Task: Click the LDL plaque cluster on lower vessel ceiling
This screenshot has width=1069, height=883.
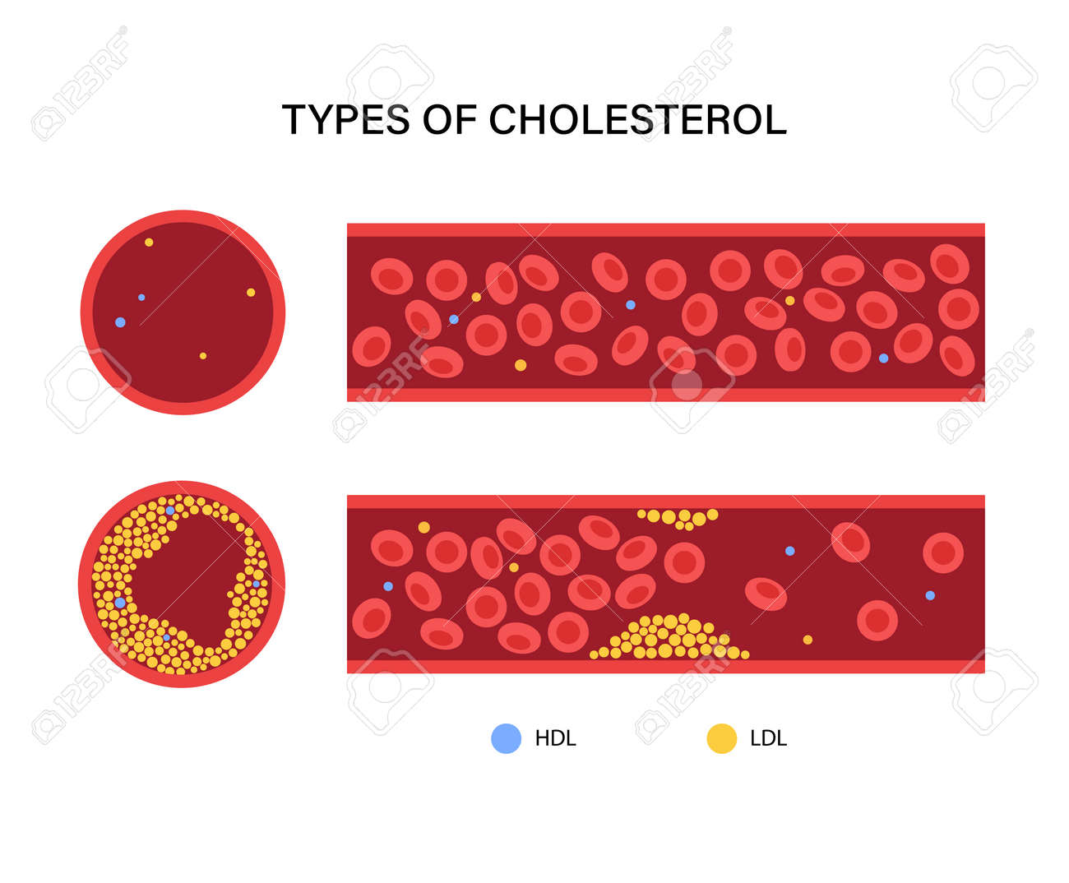Action: click(x=678, y=518)
